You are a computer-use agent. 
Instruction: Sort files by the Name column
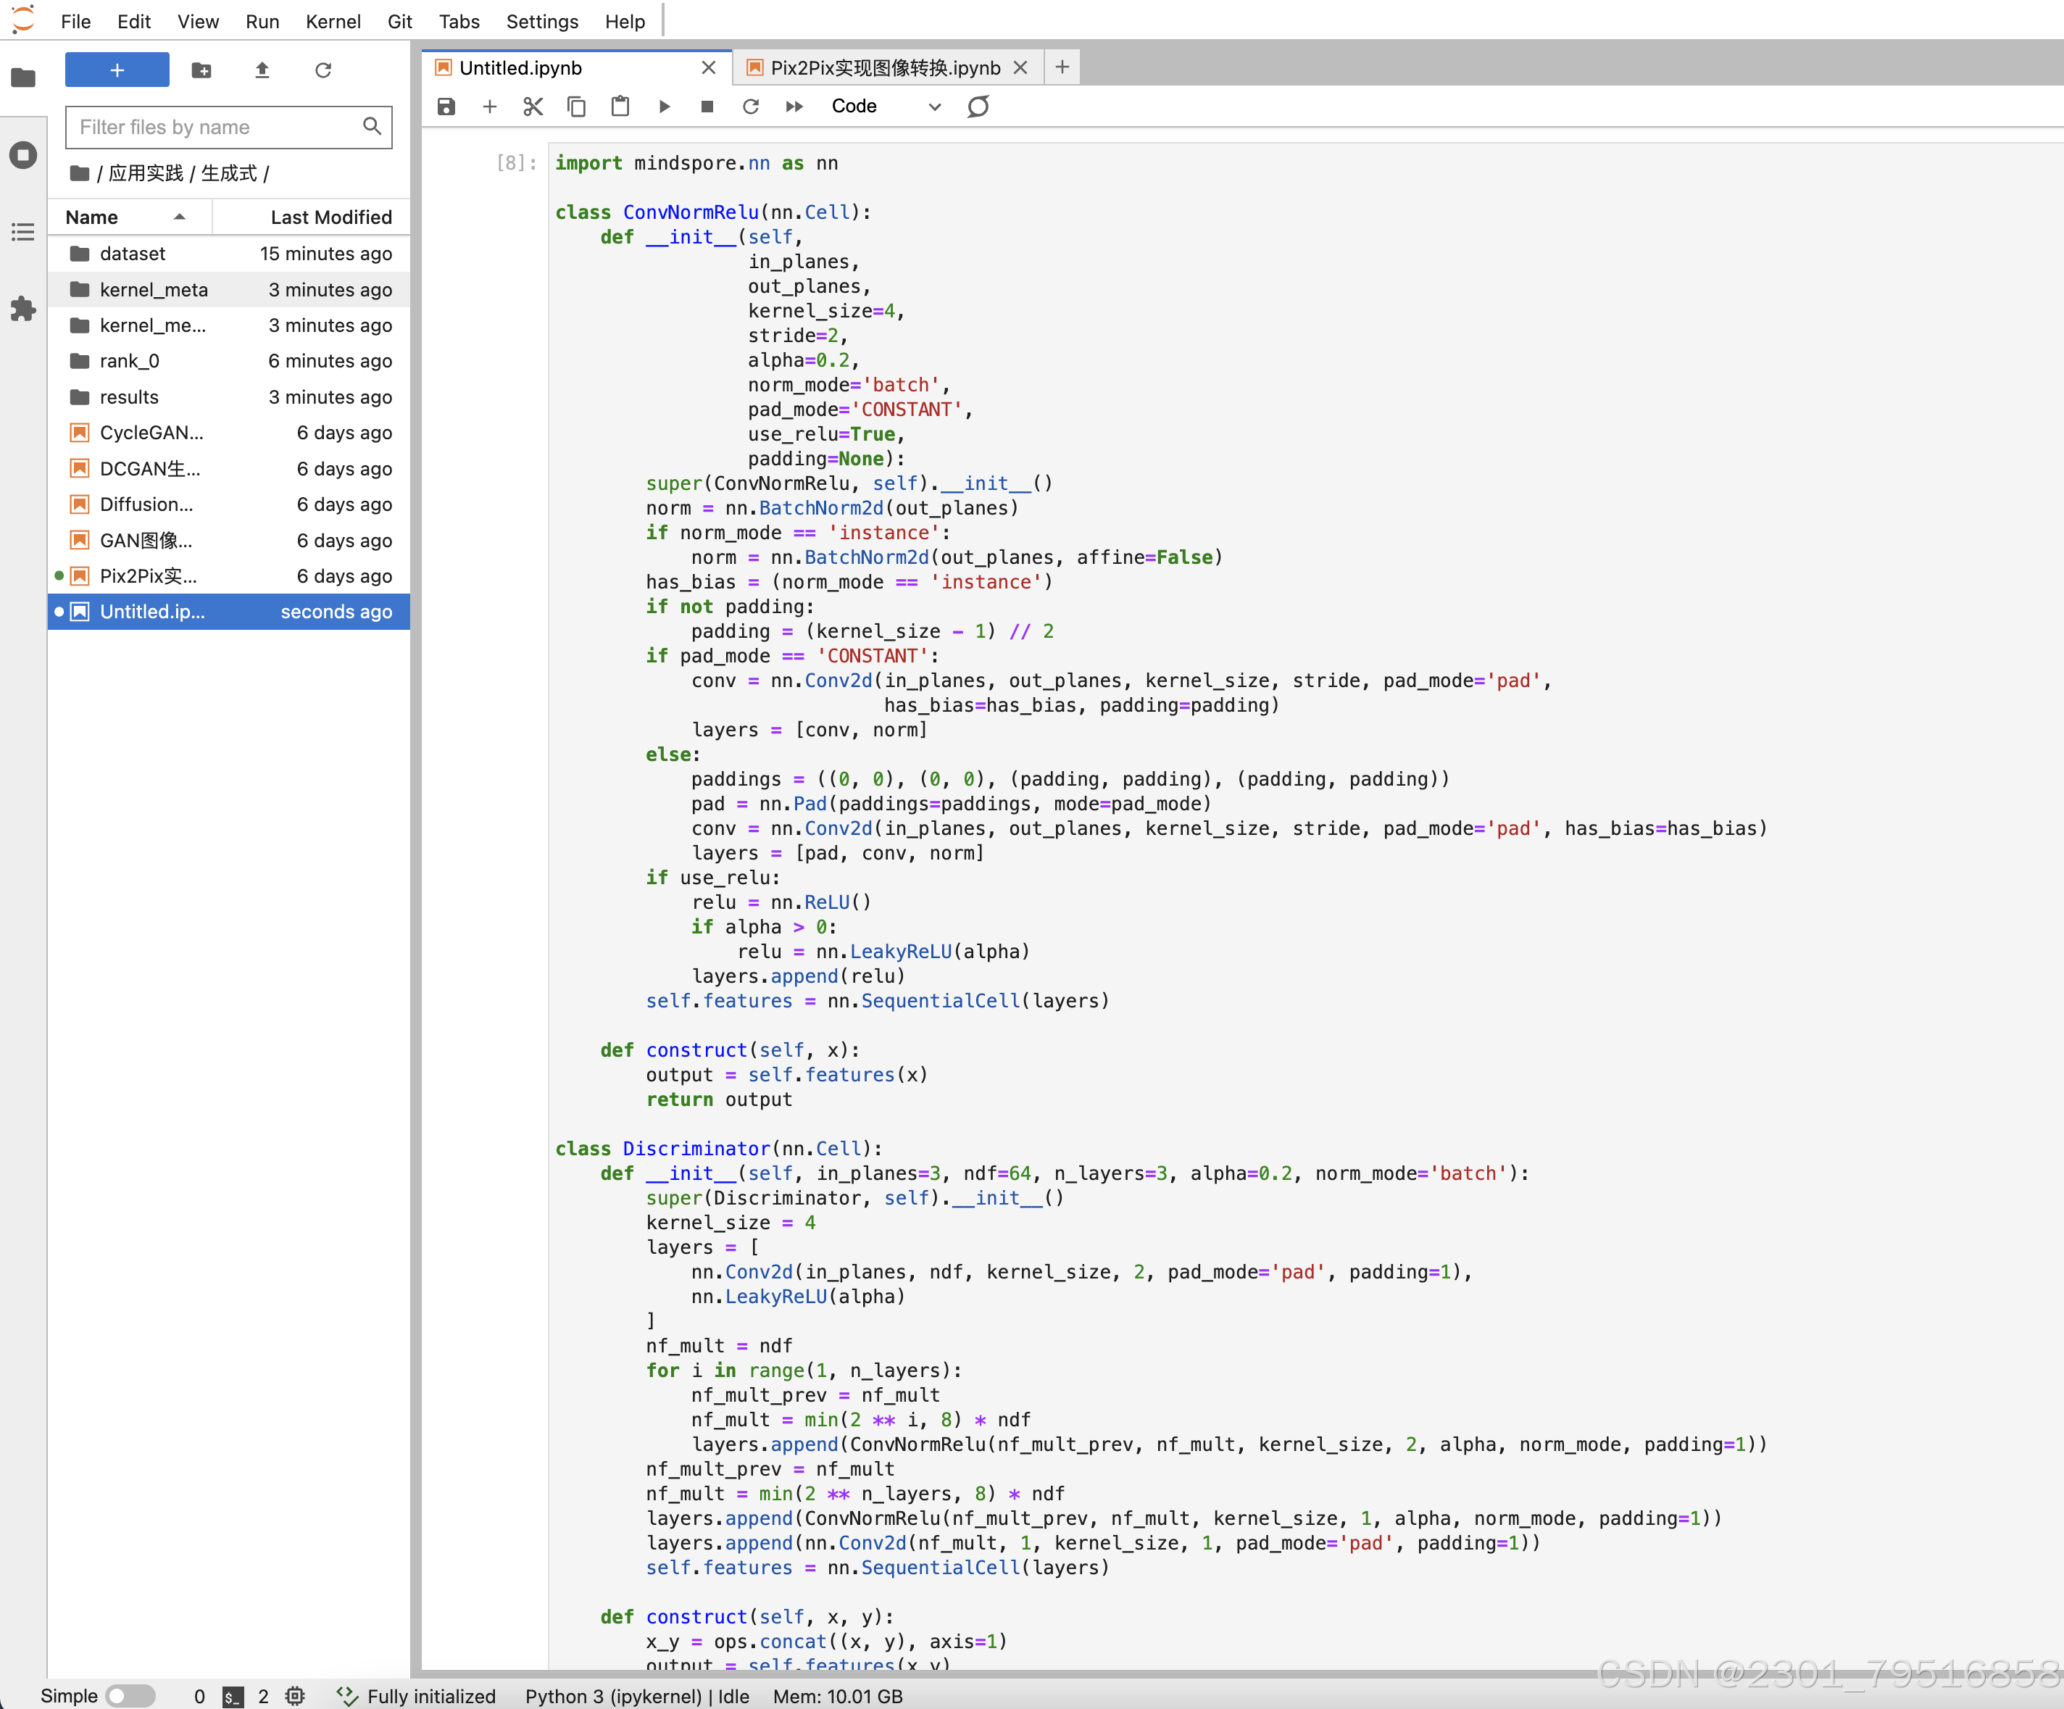[x=91, y=216]
